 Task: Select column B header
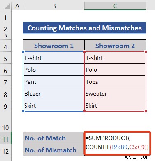(54, 6)
